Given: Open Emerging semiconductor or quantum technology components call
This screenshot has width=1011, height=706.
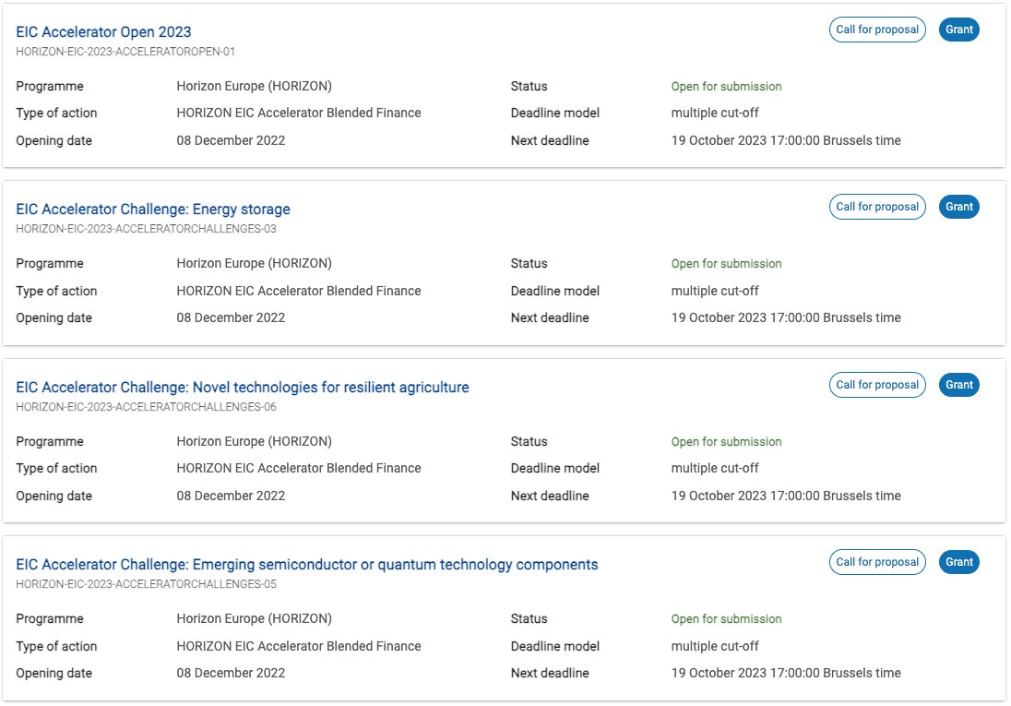Looking at the screenshot, I should pyautogui.click(x=307, y=565).
